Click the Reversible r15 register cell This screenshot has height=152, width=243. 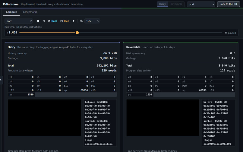pos(222,90)
